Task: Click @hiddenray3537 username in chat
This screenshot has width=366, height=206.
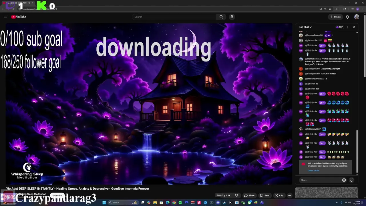Action: click(x=313, y=129)
